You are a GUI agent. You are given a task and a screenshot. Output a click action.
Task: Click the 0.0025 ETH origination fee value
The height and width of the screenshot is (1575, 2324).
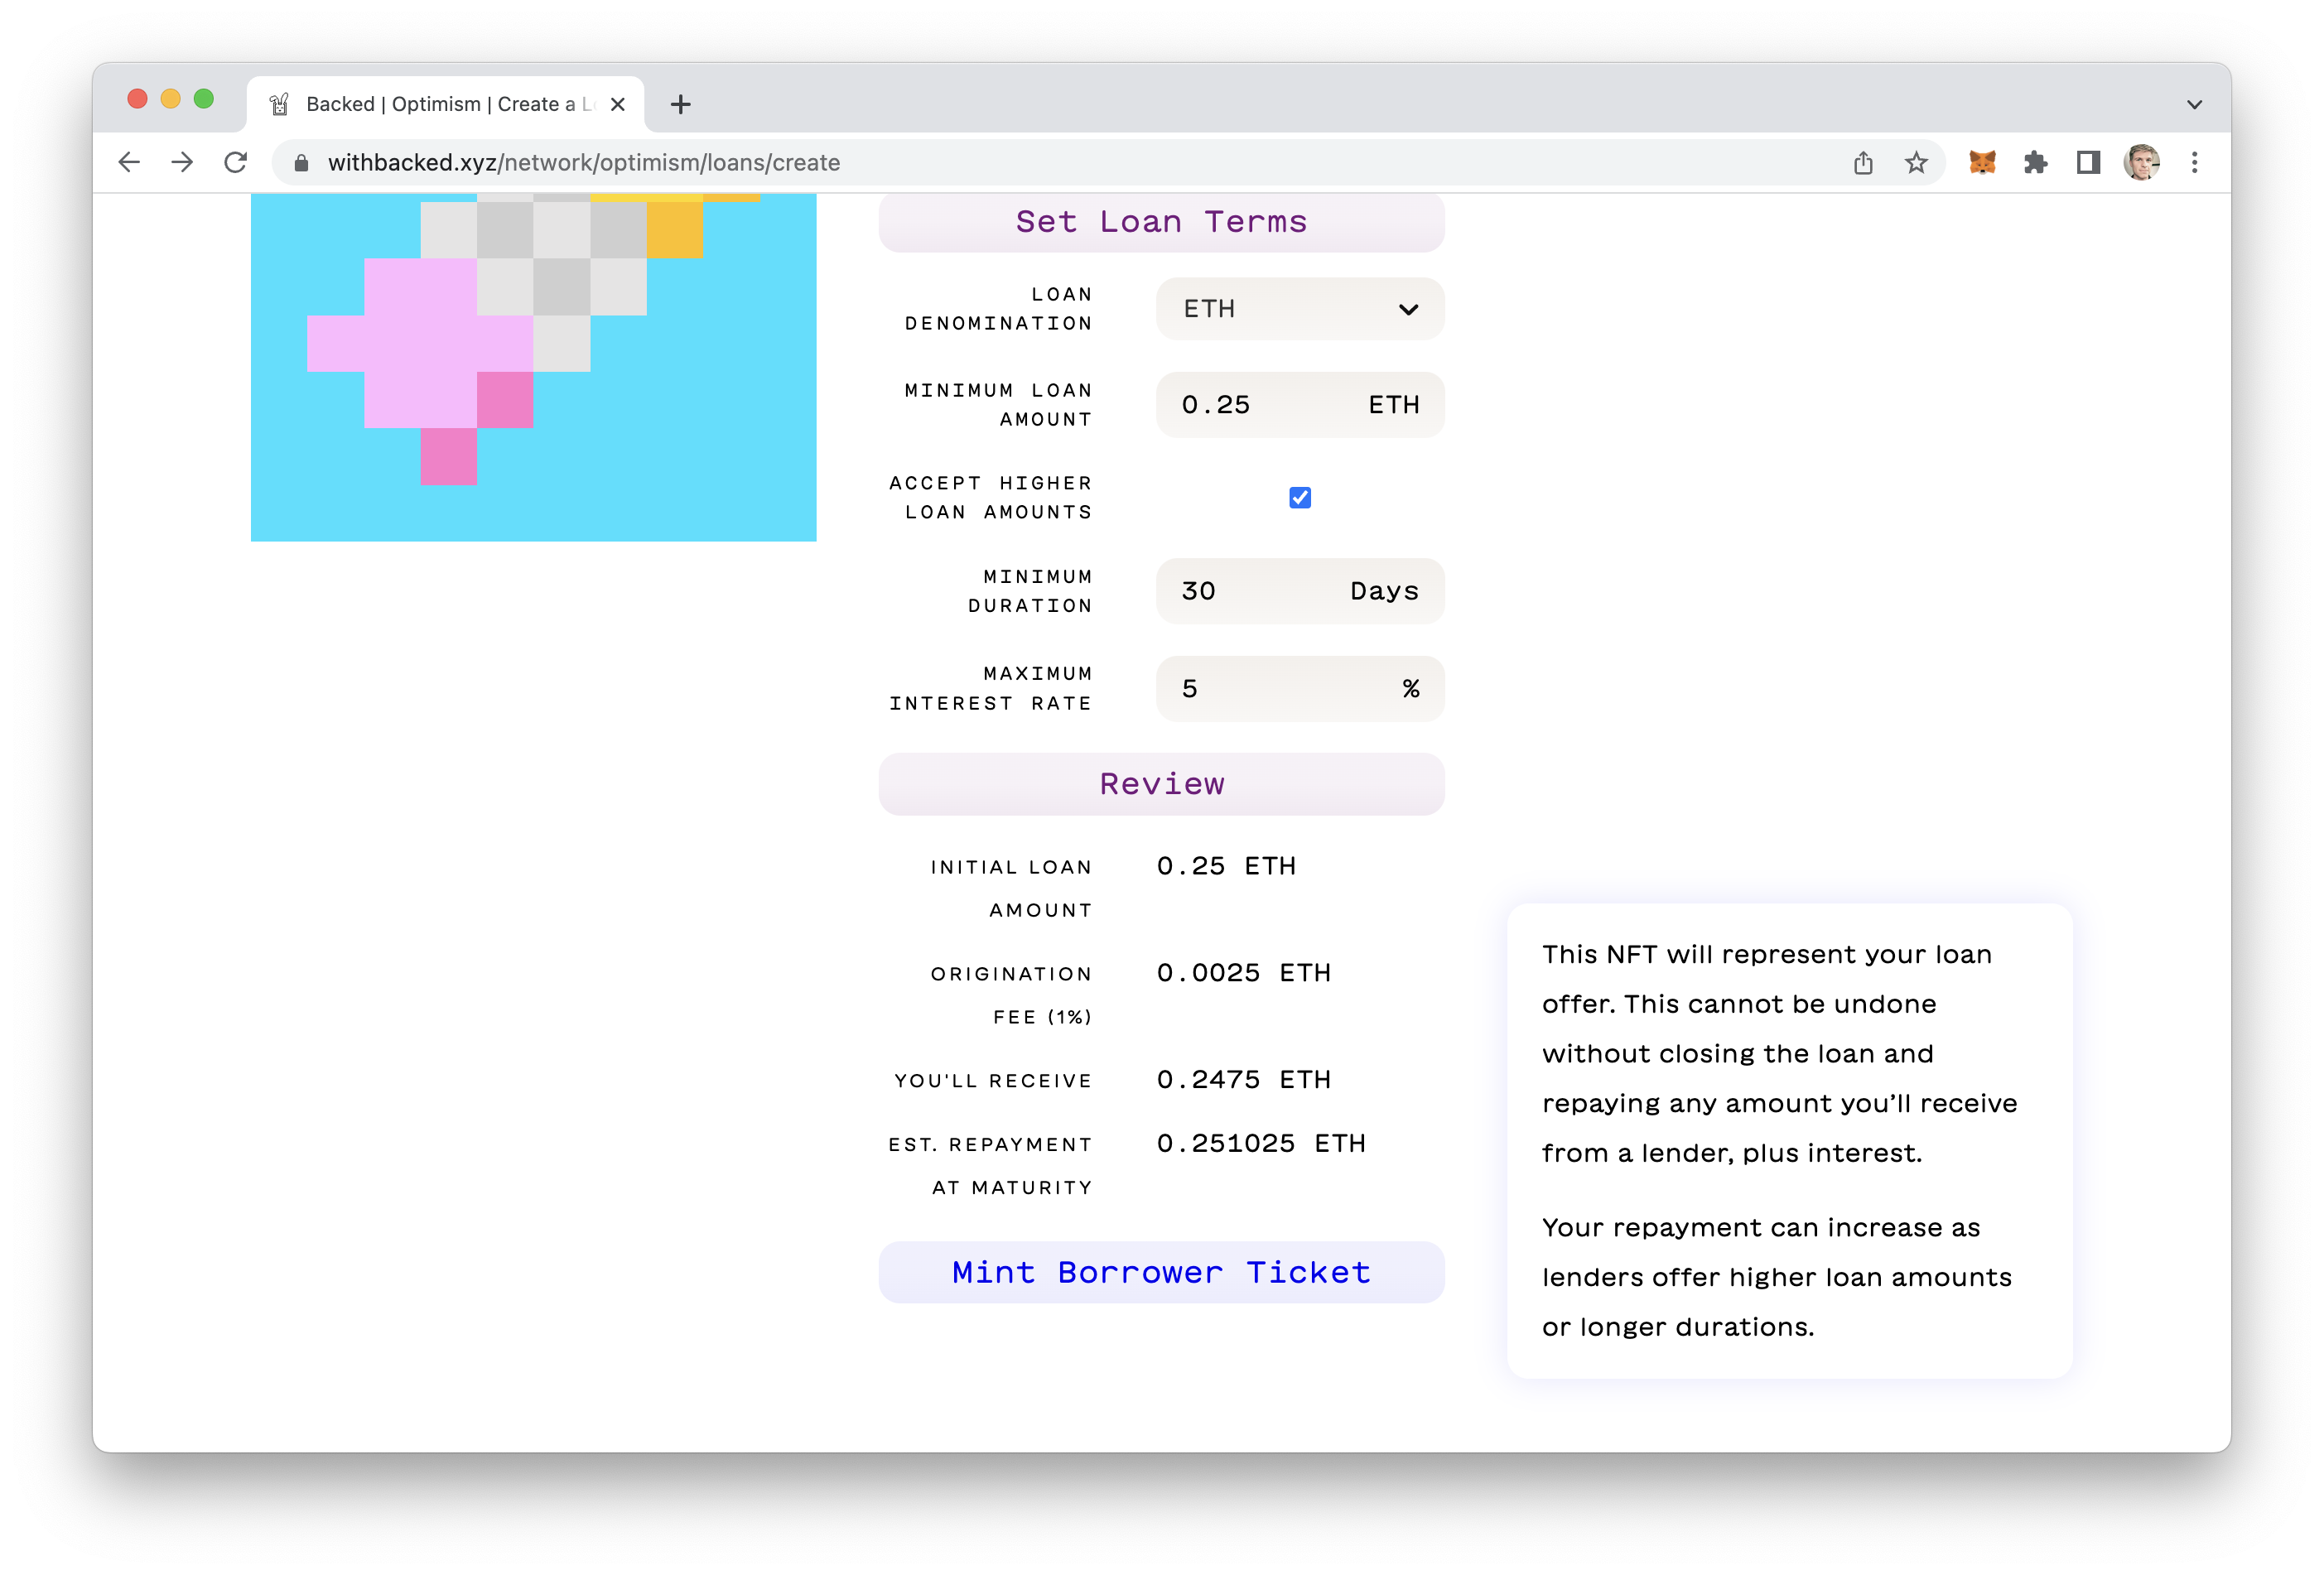pyautogui.click(x=1243, y=973)
